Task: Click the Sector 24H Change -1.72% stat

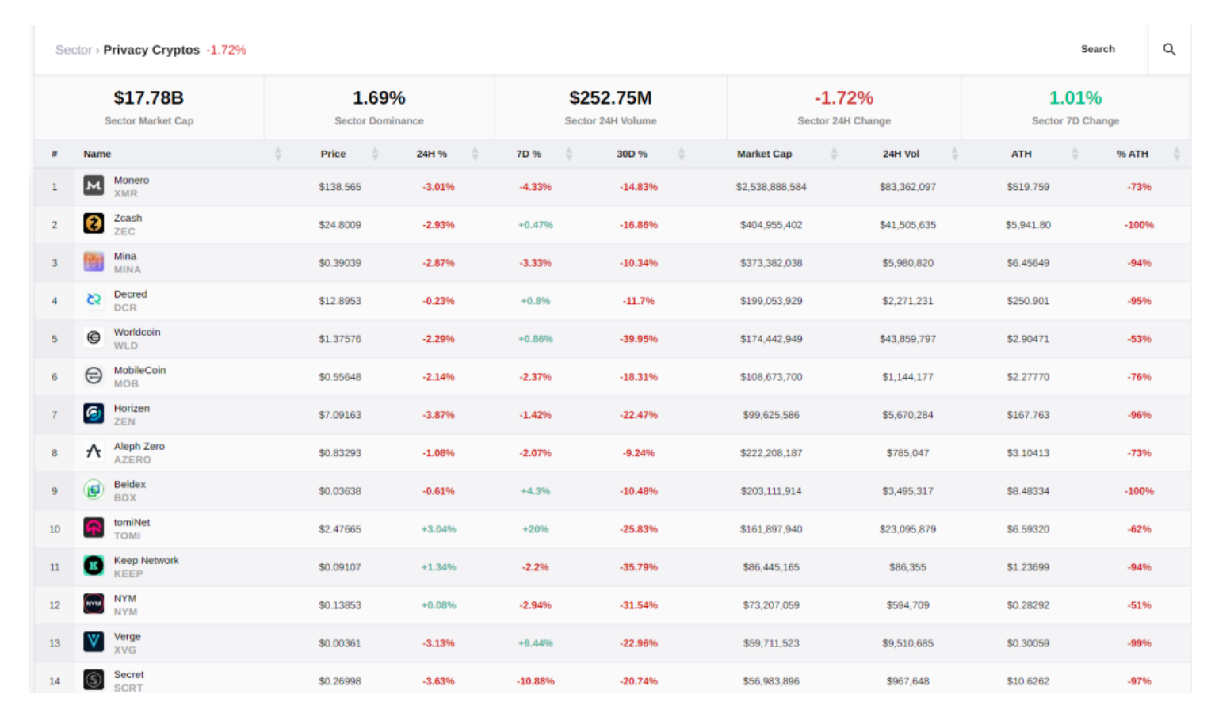Action: (844, 108)
